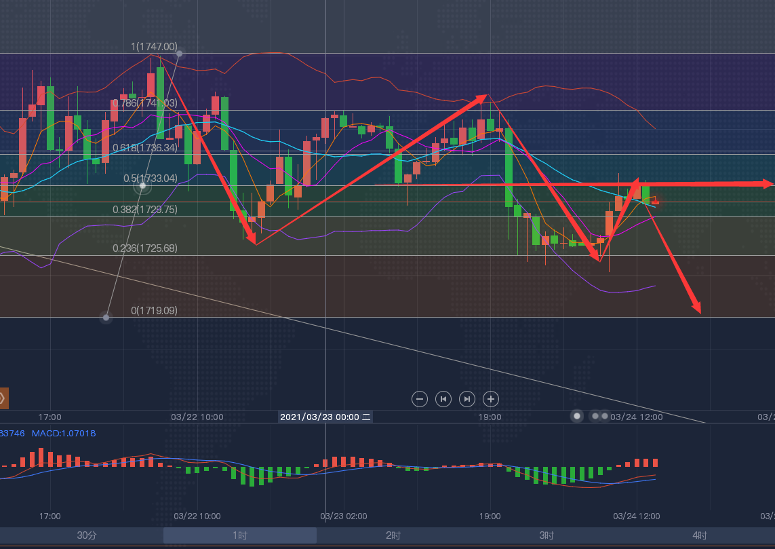This screenshot has height=549, width=775.
Task: Zoom out the chart with the minus button
Action: pos(420,398)
